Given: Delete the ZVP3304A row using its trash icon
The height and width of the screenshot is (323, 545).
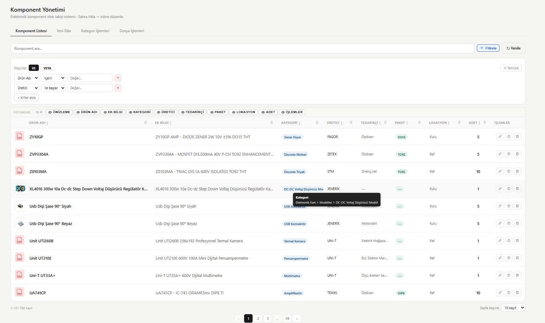Looking at the screenshot, I should tap(517, 154).
